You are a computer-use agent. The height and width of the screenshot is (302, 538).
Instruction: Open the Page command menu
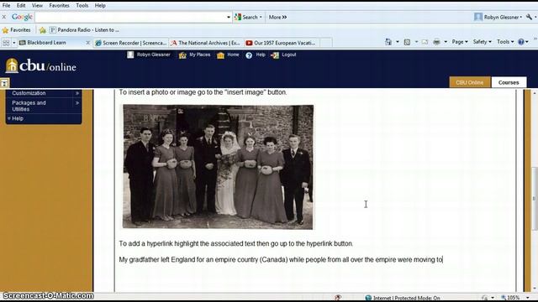(x=460, y=42)
